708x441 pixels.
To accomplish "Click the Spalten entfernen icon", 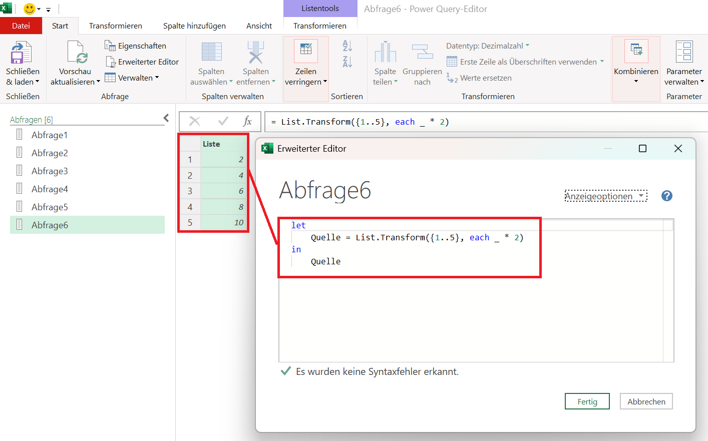I will coord(255,52).
